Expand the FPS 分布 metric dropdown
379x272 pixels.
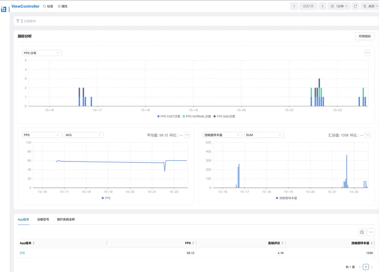point(42,53)
